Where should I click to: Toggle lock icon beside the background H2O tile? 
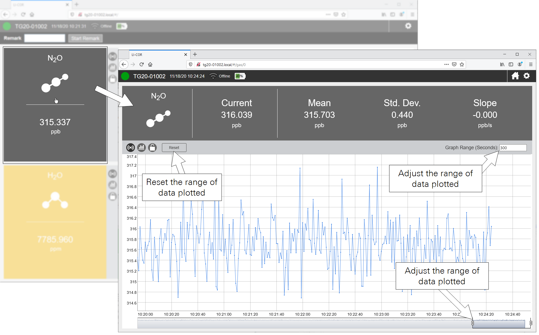coord(113,196)
